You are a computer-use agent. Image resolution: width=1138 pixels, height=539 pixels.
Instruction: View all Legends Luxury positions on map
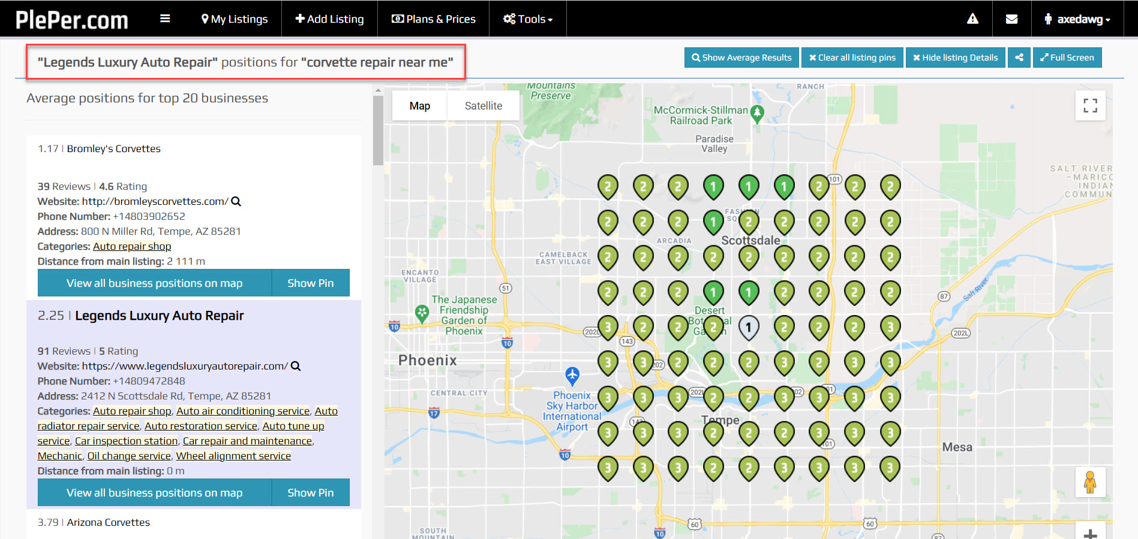[x=155, y=492]
